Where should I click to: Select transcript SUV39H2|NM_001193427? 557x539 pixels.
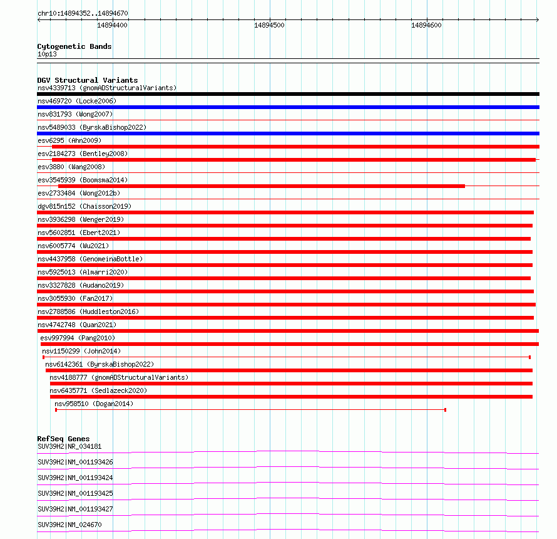[75, 509]
